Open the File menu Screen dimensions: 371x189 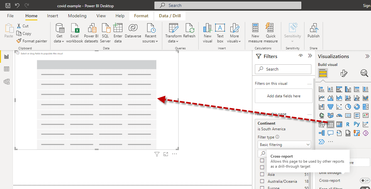(x=10, y=16)
